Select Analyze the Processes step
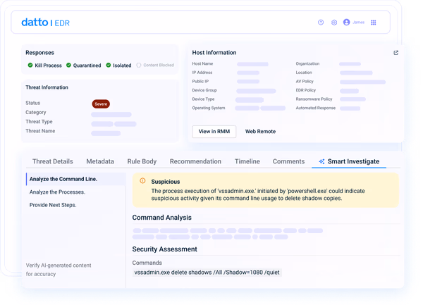The width and height of the screenshot is (423, 305). (x=57, y=192)
